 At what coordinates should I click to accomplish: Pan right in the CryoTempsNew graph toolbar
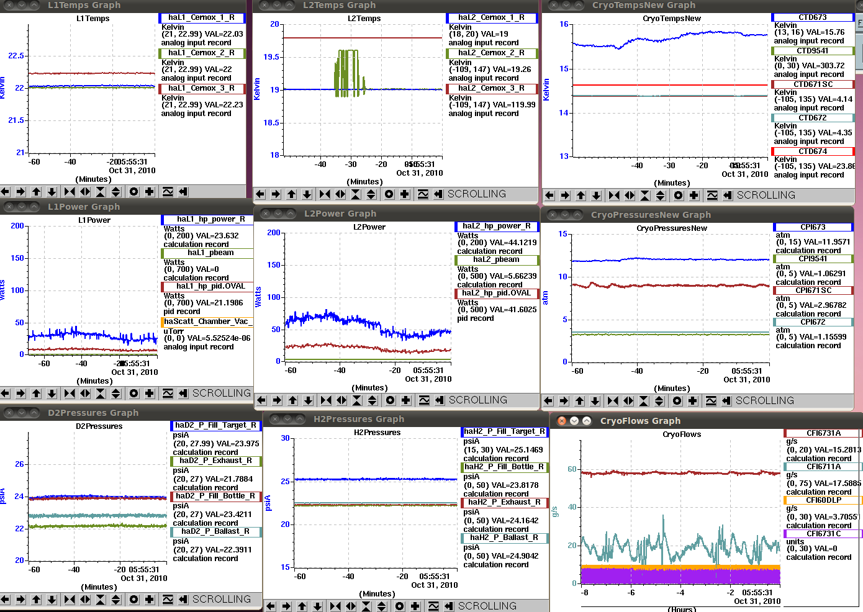[565, 196]
